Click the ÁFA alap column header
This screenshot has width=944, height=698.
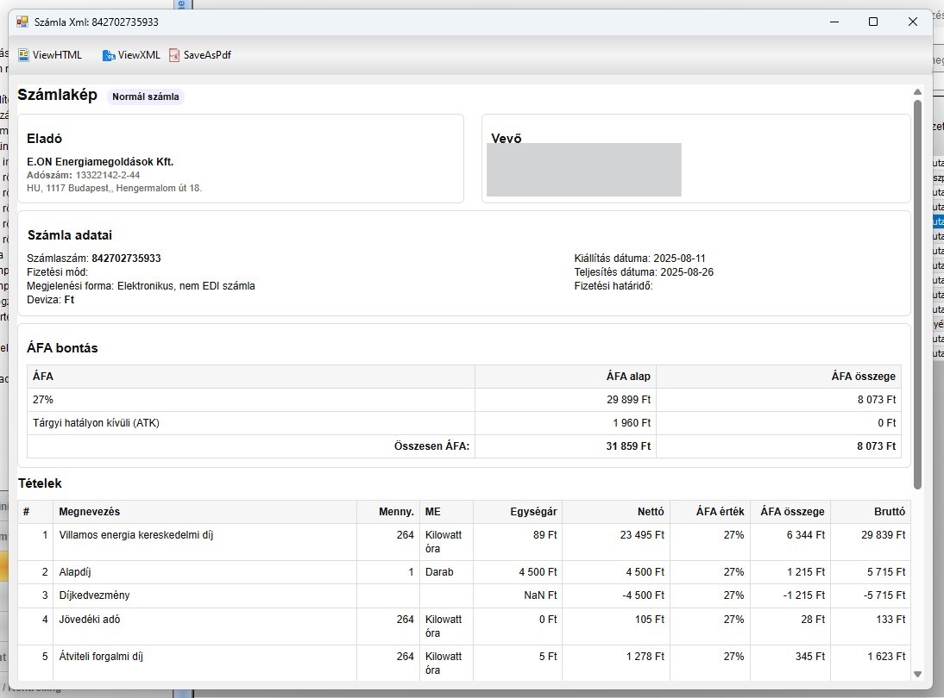(x=628, y=377)
